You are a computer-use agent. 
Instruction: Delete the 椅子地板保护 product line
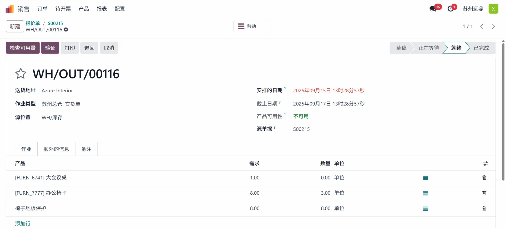(484, 208)
